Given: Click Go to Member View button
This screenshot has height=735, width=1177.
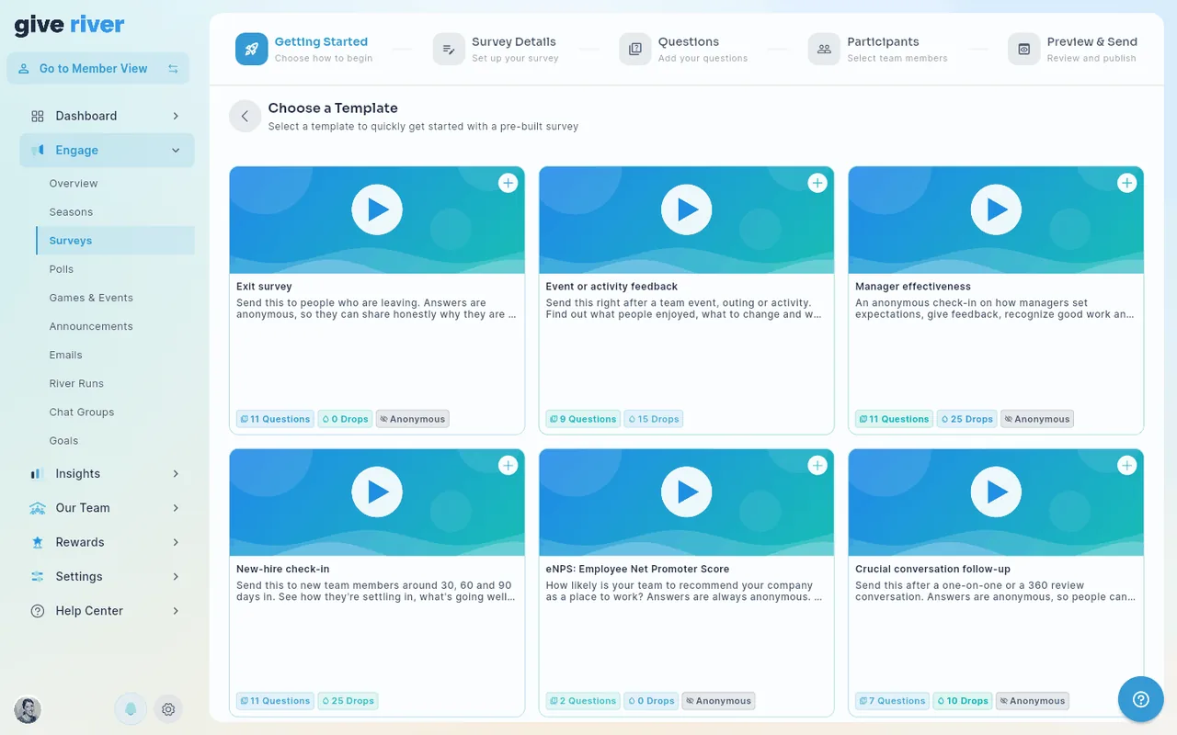Looking at the screenshot, I should 98,69.
